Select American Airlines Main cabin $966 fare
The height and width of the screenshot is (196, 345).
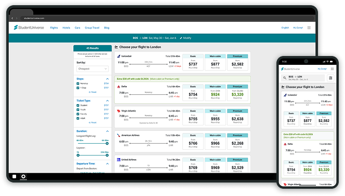pos(215,142)
